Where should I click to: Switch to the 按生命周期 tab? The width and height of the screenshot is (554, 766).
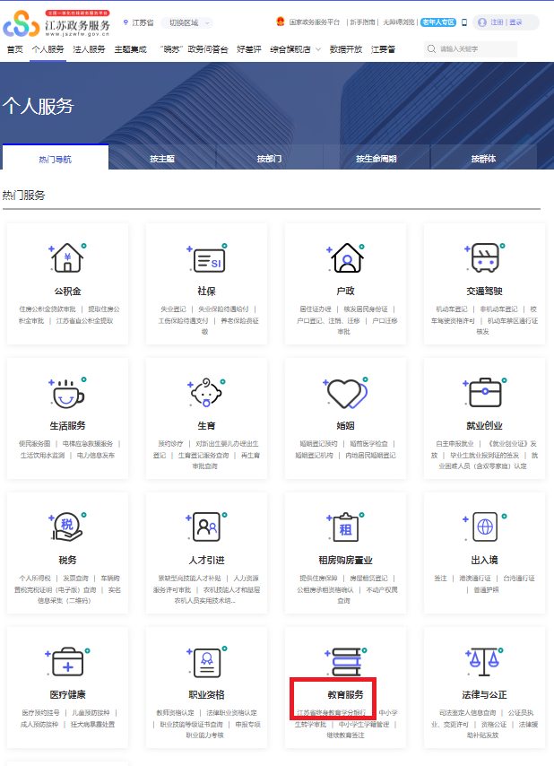pos(376,158)
